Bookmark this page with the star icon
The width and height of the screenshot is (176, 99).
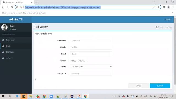(x=159, y=7)
